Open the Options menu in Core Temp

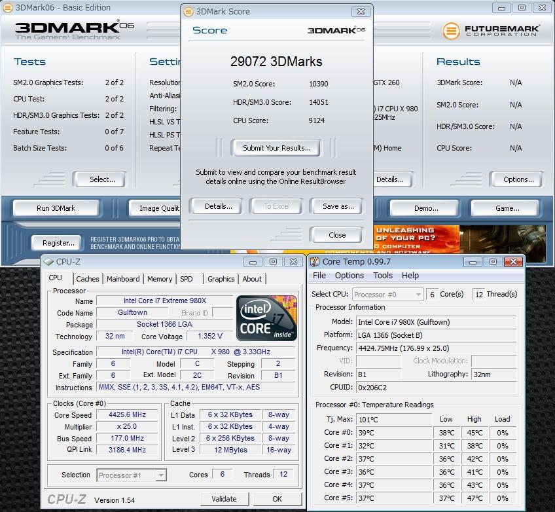pyautogui.click(x=349, y=276)
